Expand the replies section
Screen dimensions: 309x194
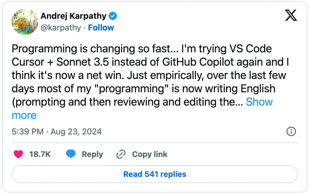point(154,174)
